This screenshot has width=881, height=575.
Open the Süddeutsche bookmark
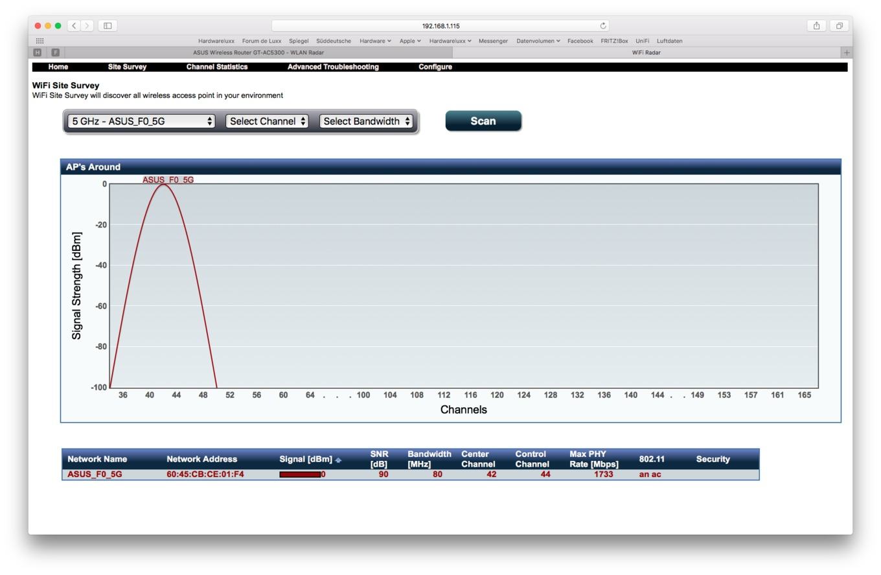pos(334,41)
